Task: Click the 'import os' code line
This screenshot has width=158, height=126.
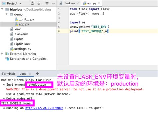Action: coord(78,22)
